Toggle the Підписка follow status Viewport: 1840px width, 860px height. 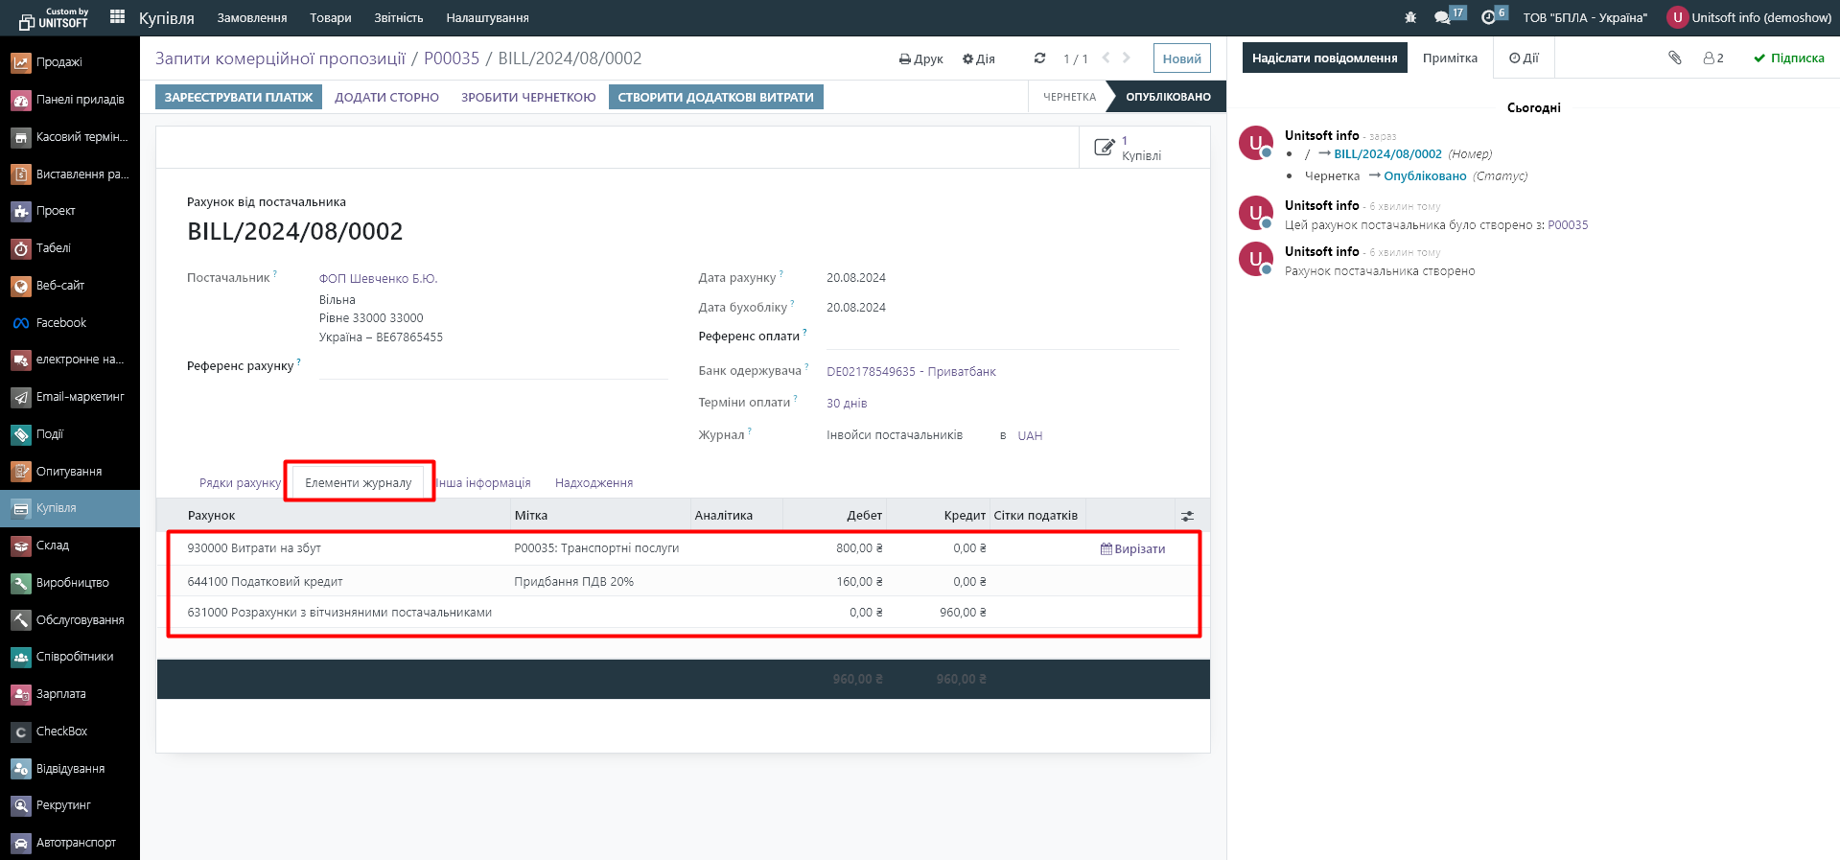tap(1788, 58)
